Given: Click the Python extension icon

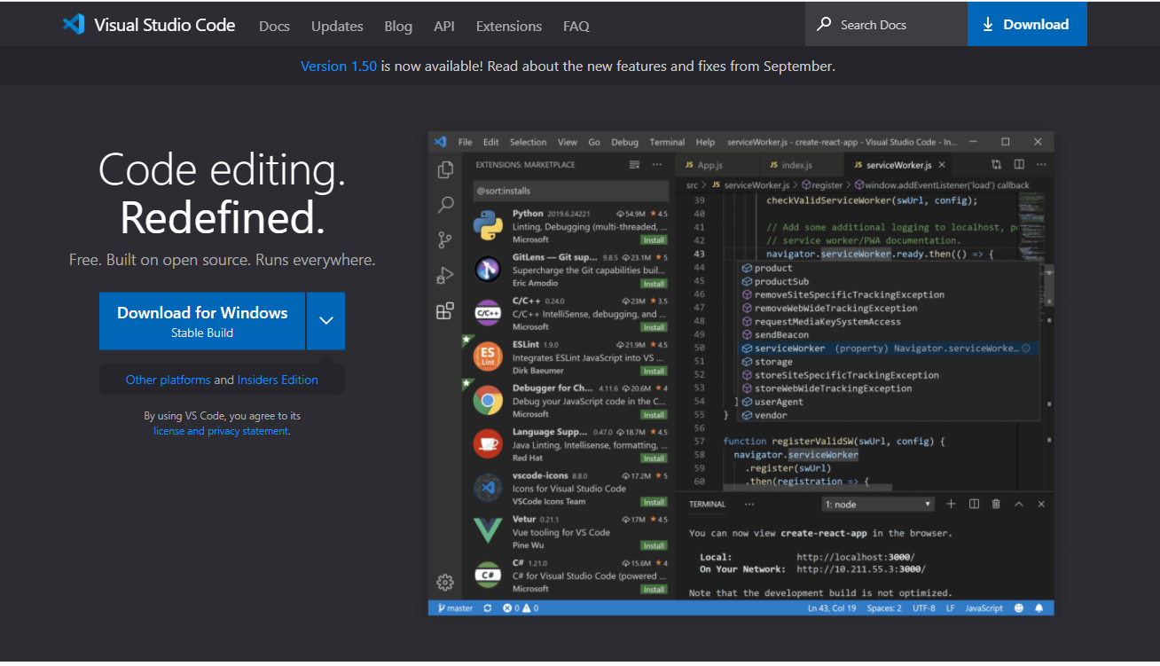Looking at the screenshot, I should (x=488, y=226).
